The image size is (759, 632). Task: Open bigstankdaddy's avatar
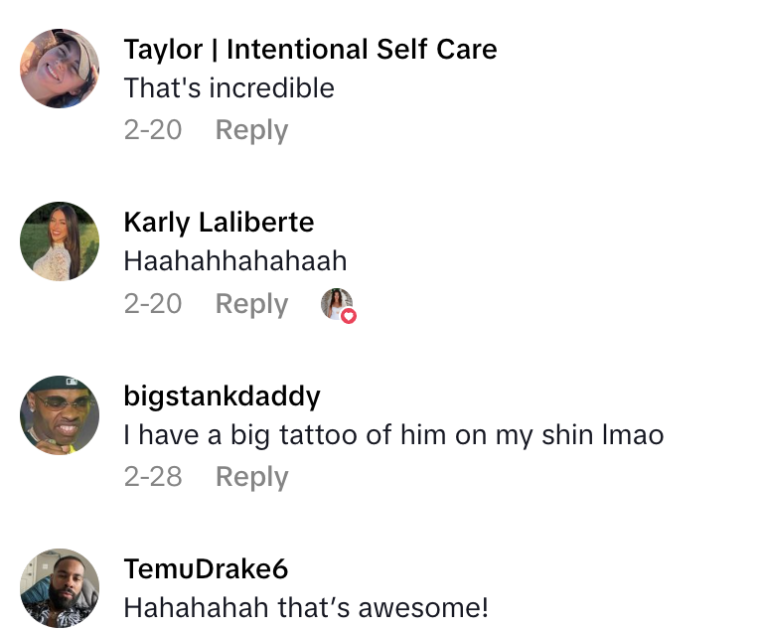coord(60,415)
